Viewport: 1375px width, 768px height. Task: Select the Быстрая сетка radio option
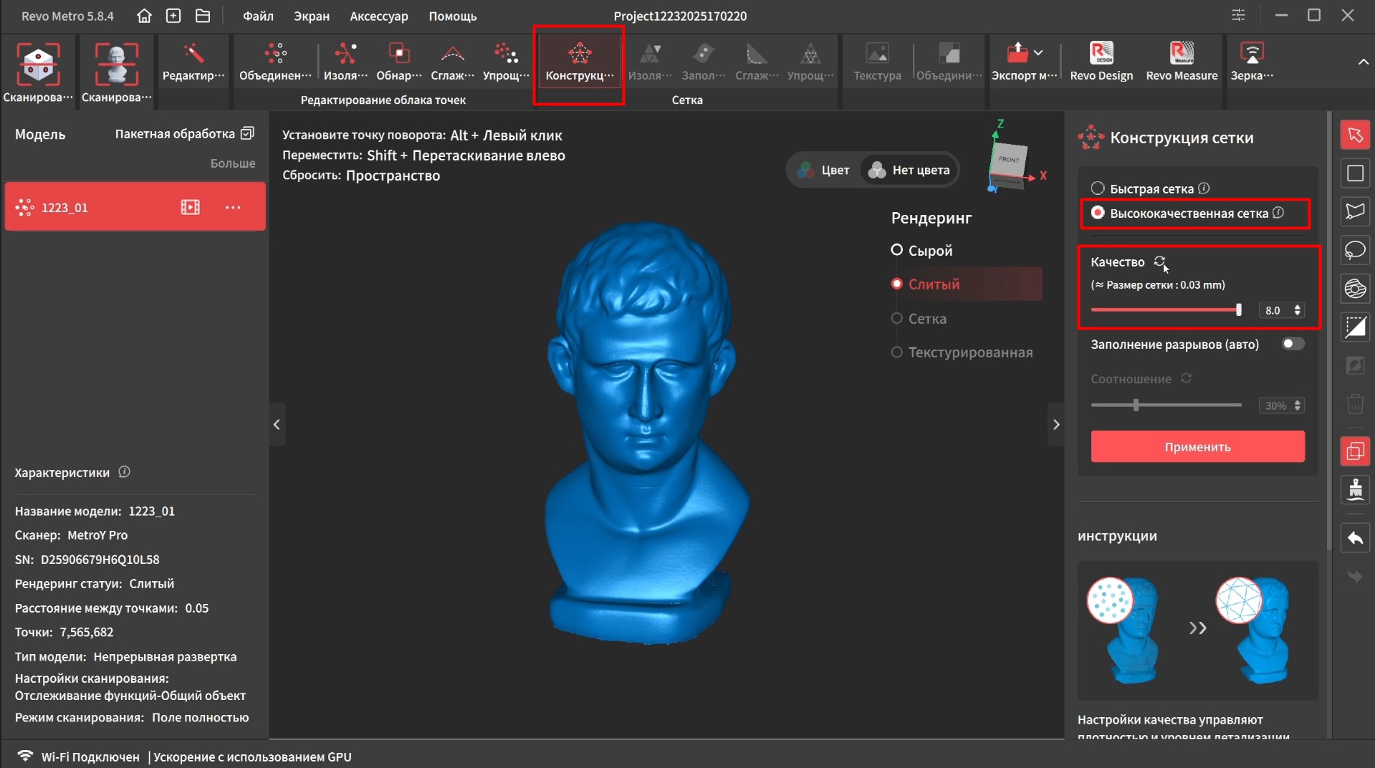1098,188
